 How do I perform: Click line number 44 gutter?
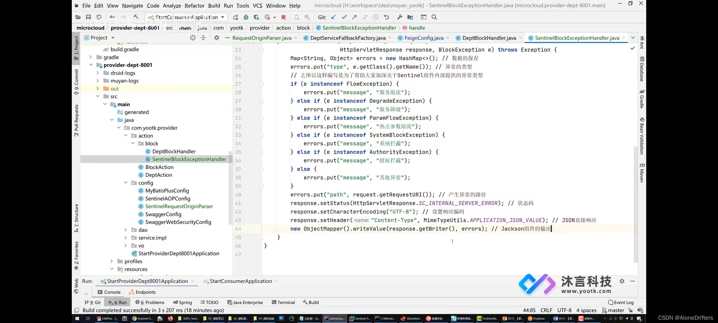pyautogui.click(x=238, y=229)
